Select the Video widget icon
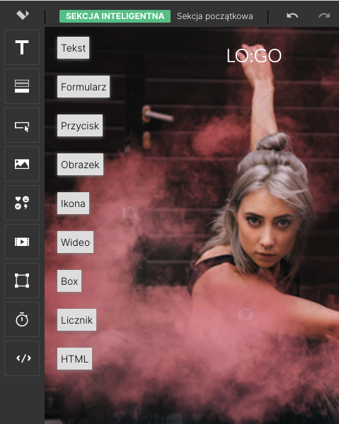Image resolution: width=339 pixels, height=424 pixels. [22, 242]
